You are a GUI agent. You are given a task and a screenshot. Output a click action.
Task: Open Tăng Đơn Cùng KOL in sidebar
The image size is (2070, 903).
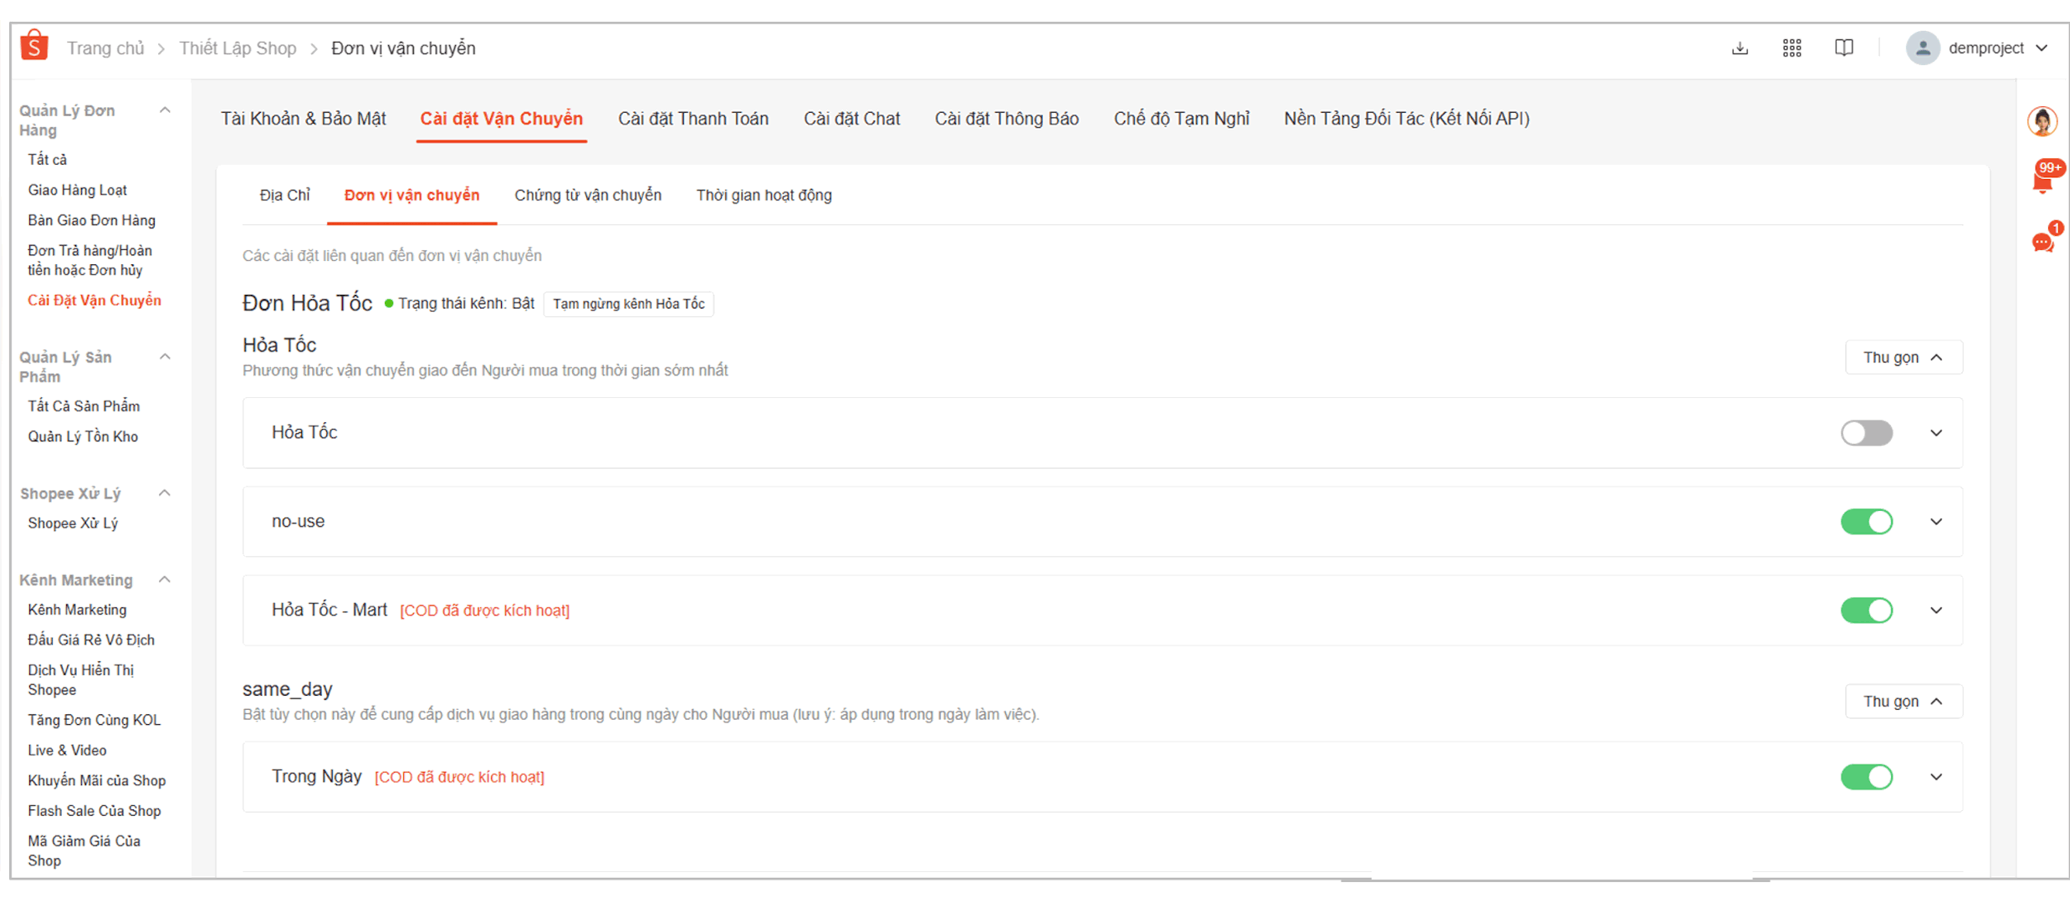pos(95,720)
